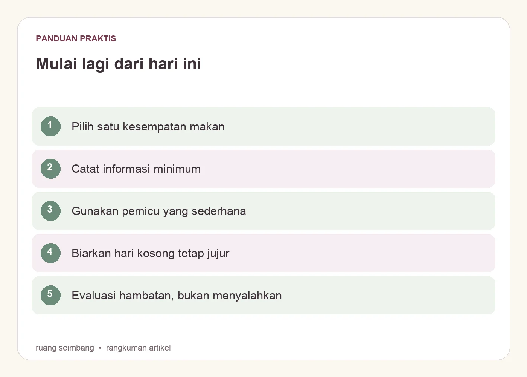Select "Evaluasi hambatan, bukan menyalahkan" text
Viewport: 527px width, 377px height.
pyautogui.click(x=177, y=296)
